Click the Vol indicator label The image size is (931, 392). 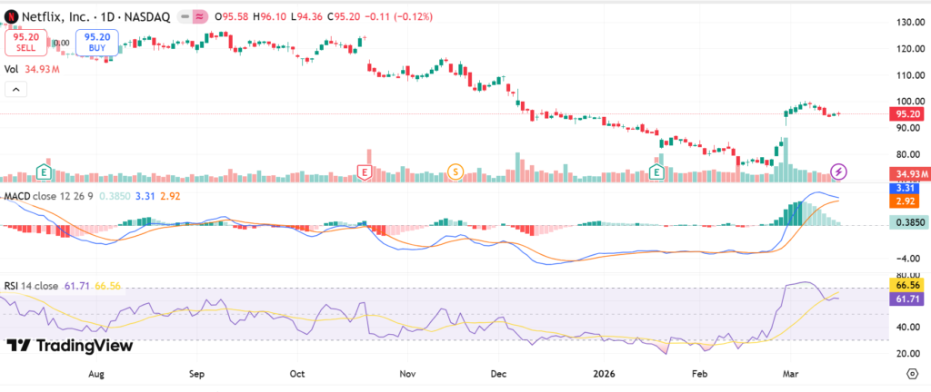click(12, 68)
